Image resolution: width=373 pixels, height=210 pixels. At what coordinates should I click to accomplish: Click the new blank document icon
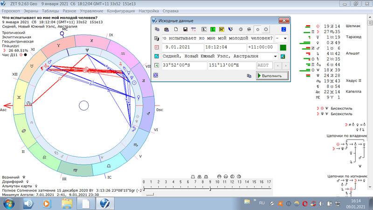(x=175, y=29)
